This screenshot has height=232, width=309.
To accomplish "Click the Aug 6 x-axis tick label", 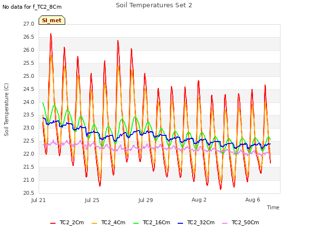I will coord(253,200).
